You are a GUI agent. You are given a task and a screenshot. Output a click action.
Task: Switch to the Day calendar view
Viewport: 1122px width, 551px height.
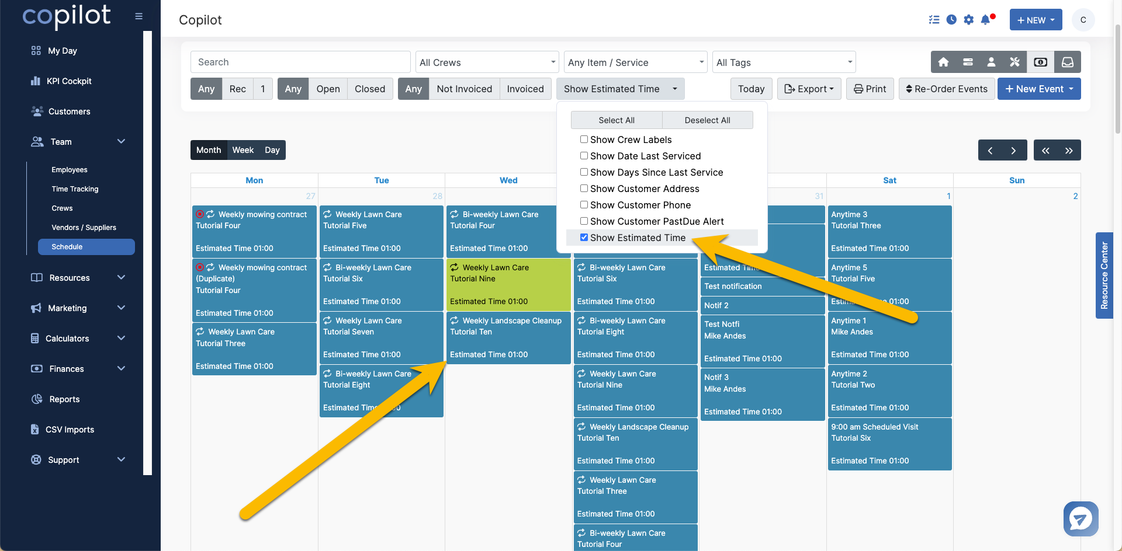272,150
